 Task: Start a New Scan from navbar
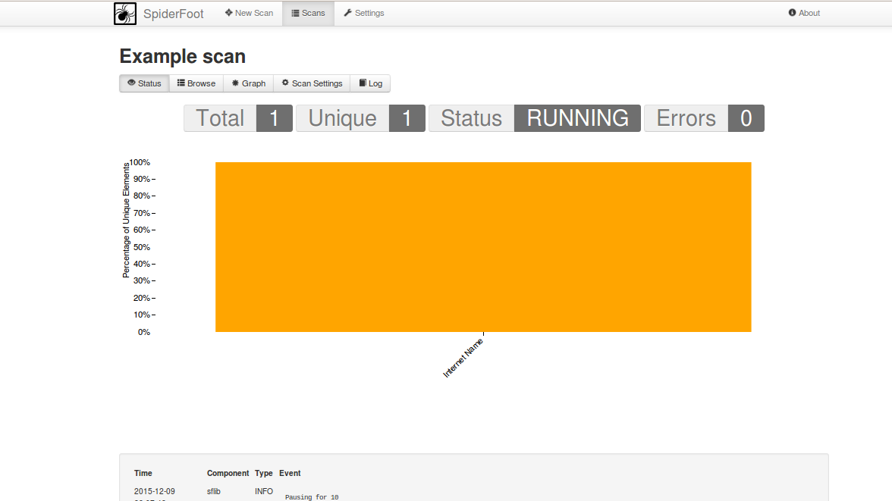pos(249,13)
